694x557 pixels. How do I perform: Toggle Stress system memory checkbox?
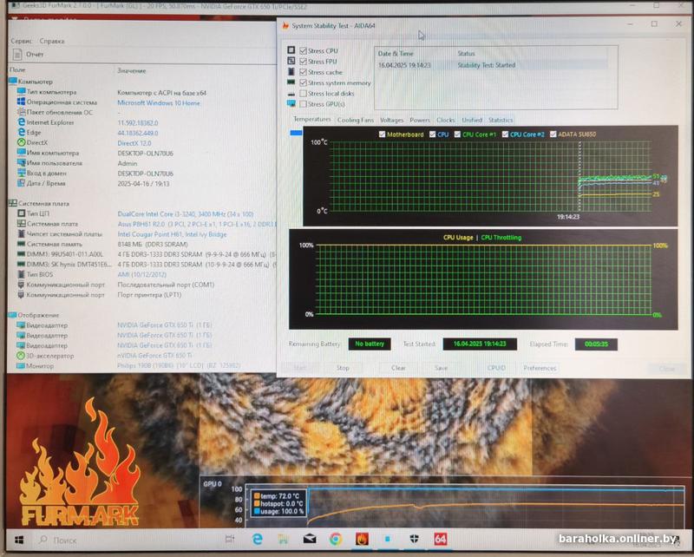(x=303, y=82)
